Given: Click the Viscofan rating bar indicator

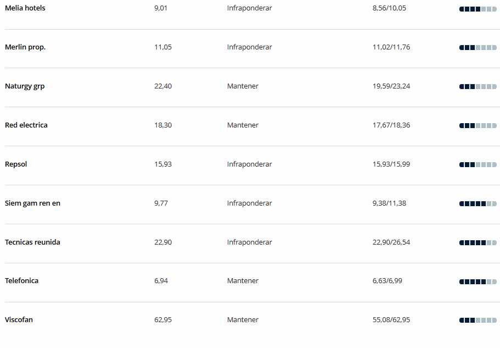Looking at the screenshot, I should tap(477, 320).
